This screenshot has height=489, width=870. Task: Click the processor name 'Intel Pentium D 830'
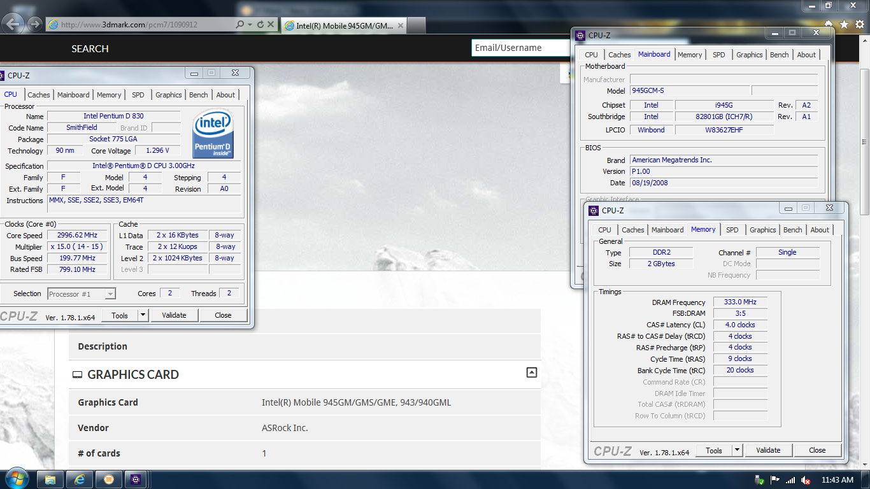tap(113, 116)
